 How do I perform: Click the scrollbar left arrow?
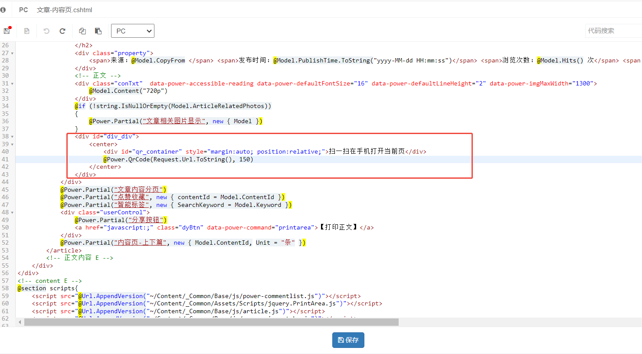pos(20,322)
